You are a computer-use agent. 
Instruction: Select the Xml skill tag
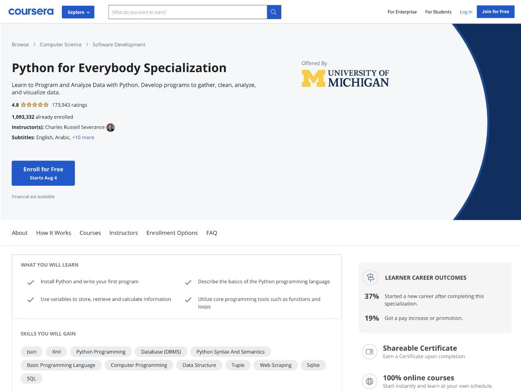tap(57, 352)
